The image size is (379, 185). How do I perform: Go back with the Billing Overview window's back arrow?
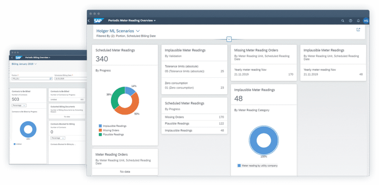[12, 58]
